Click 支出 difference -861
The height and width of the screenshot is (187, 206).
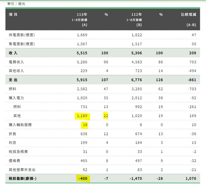[192, 80]
